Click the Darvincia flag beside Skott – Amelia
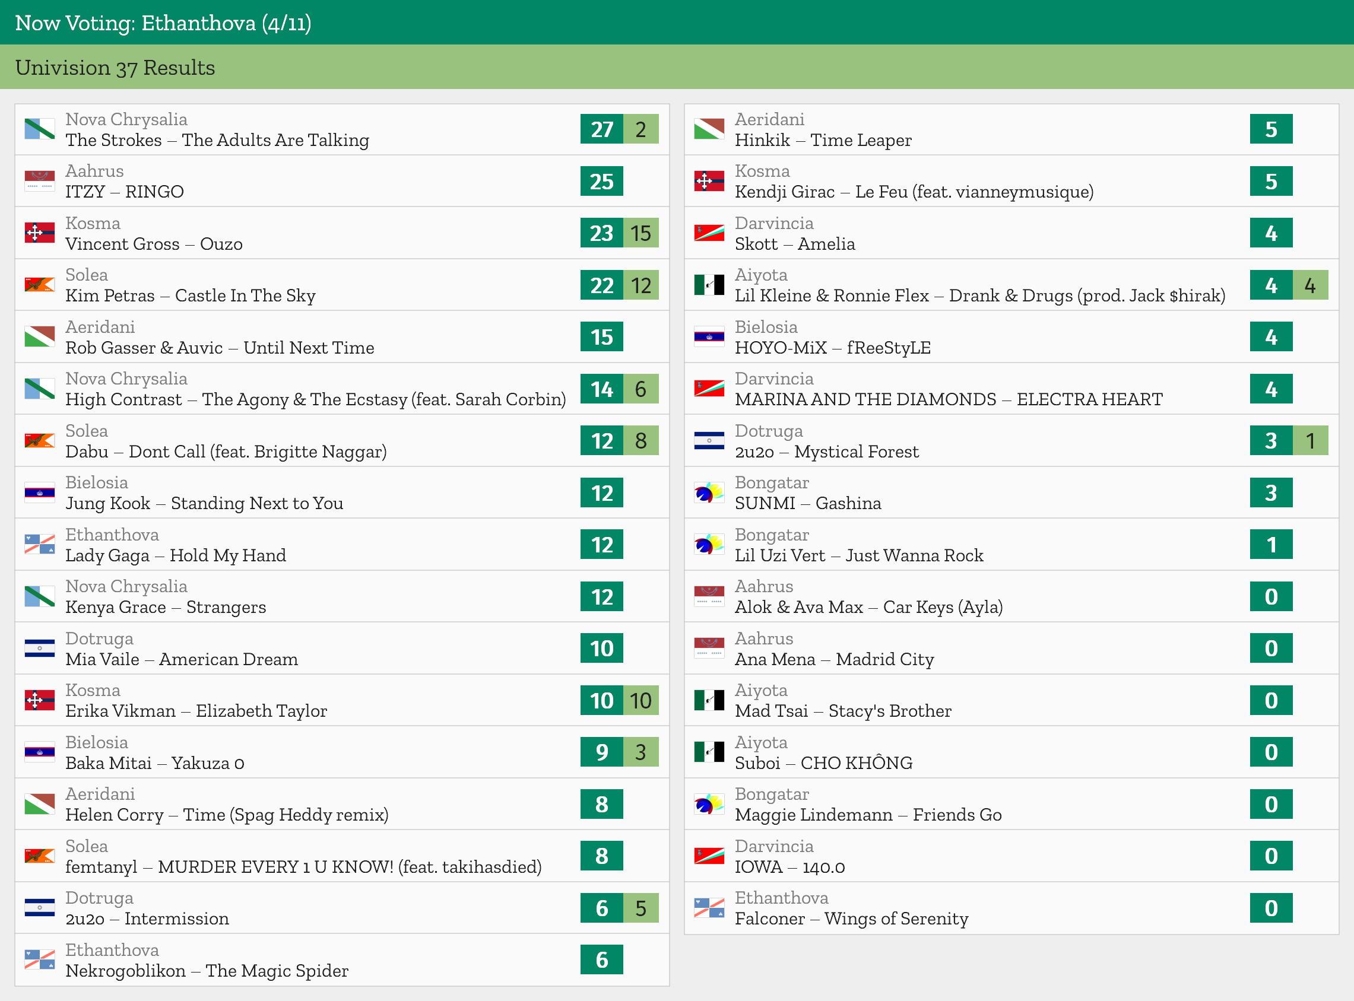This screenshot has width=1354, height=1001. coord(709,233)
